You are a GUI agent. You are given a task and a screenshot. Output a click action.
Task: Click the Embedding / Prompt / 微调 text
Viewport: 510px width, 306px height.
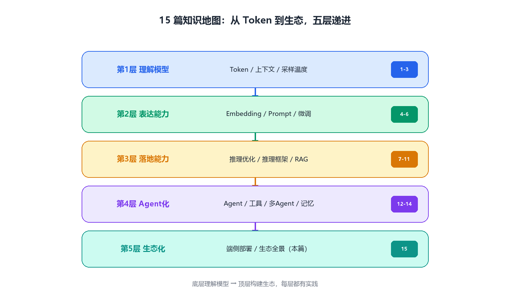(x=269, y=114)
